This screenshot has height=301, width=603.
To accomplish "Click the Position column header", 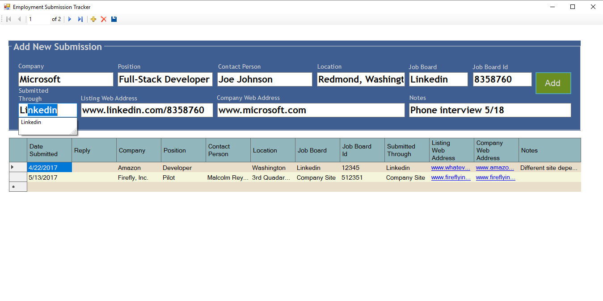I will coord(183,150).
